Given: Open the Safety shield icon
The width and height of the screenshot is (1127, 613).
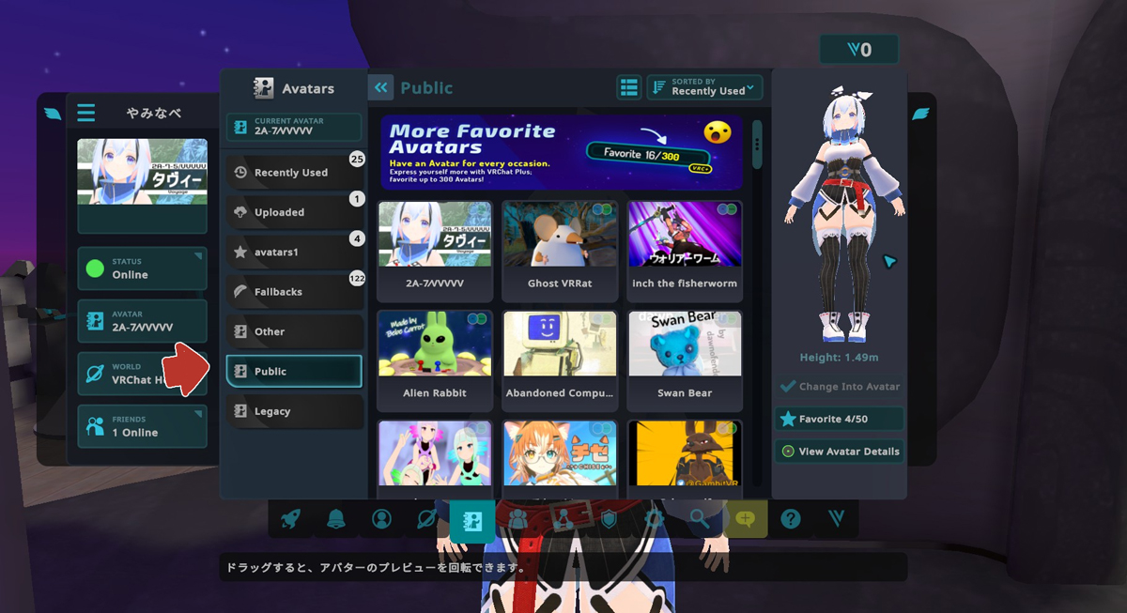Looking at the screenshot, I should 609,519.
